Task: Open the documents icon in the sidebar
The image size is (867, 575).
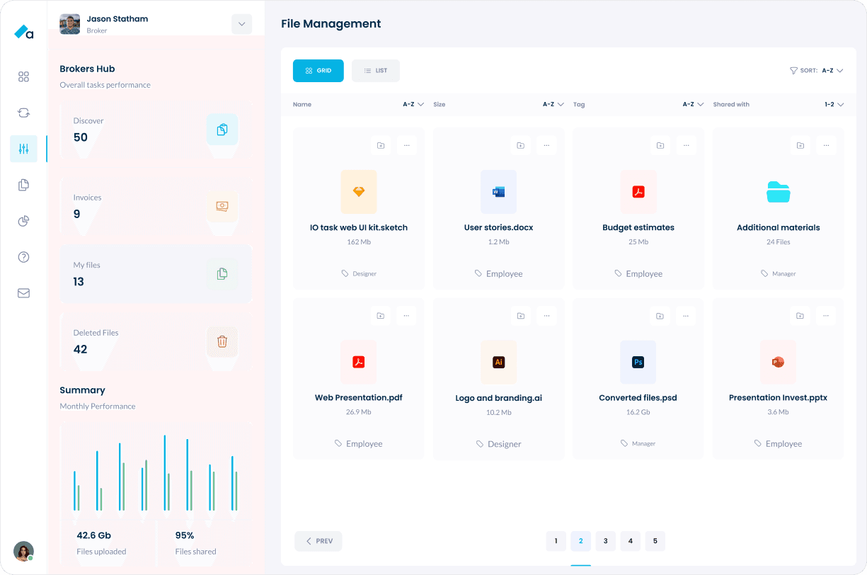Action: 23,185
